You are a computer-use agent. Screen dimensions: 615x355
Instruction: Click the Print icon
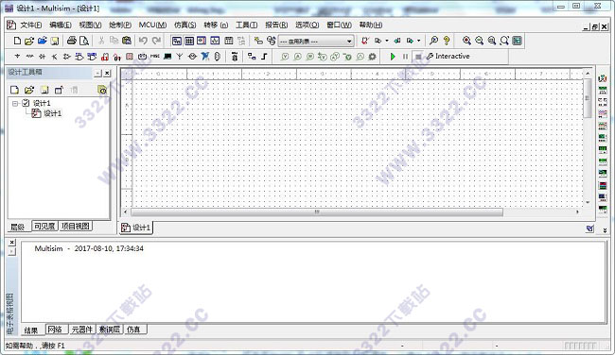click(71, 41)
